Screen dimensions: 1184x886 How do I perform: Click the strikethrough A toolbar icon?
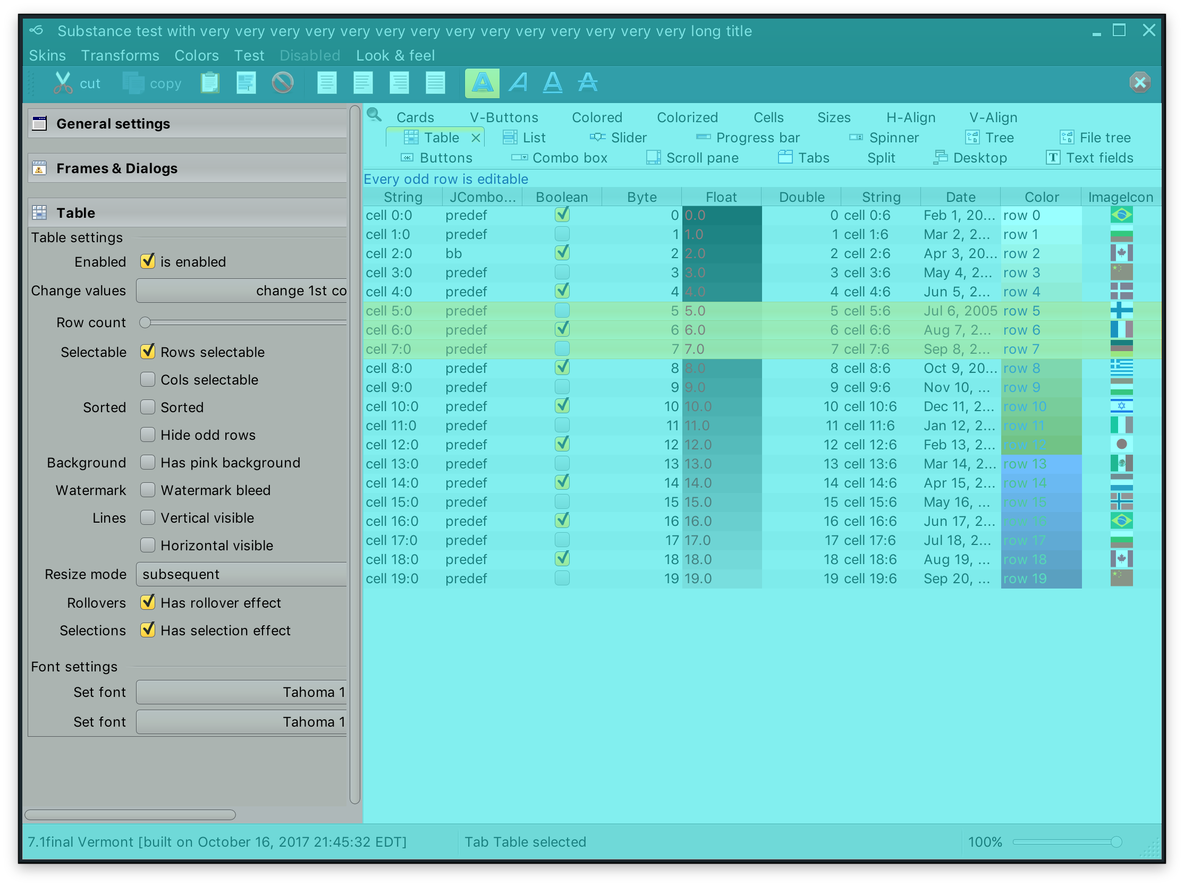(588, 83)
